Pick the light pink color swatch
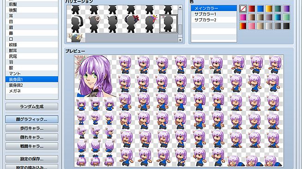The height and width of the screenshot is (169, 302). [x=252, y=26]
